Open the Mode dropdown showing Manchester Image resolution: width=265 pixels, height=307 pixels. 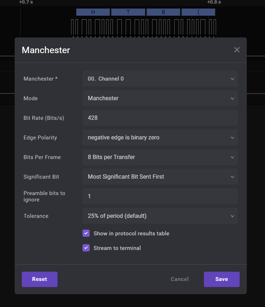coord(160,98)
